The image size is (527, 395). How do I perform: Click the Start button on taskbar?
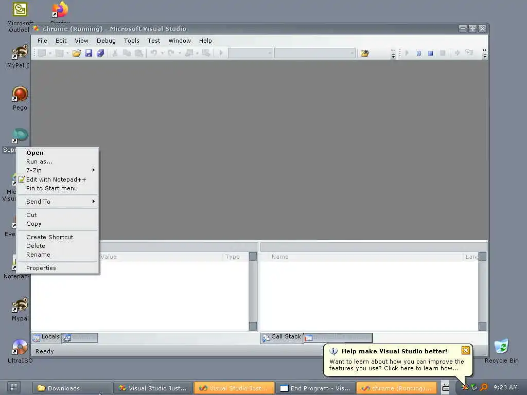pyautogui.click(x=13, y=387)
